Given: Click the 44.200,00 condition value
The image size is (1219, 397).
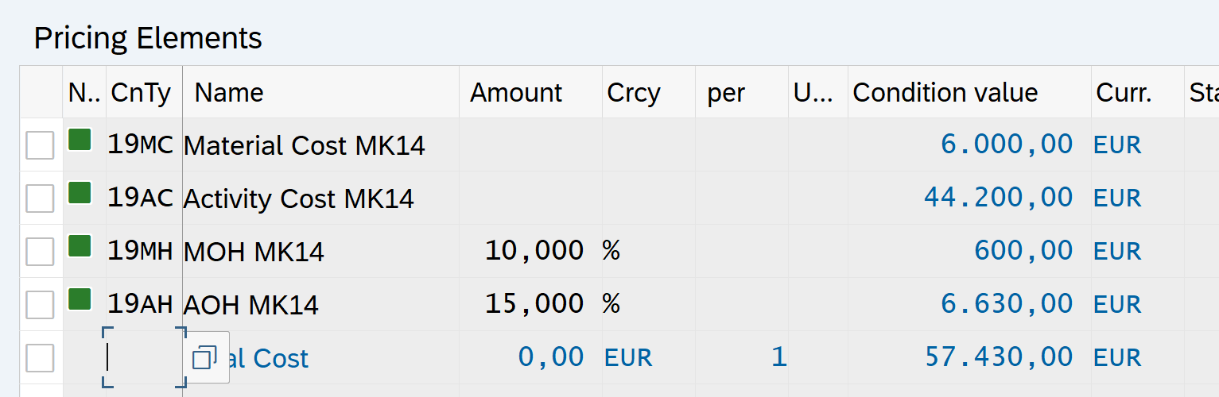Looking at the screenshot, I should [998, 198].
